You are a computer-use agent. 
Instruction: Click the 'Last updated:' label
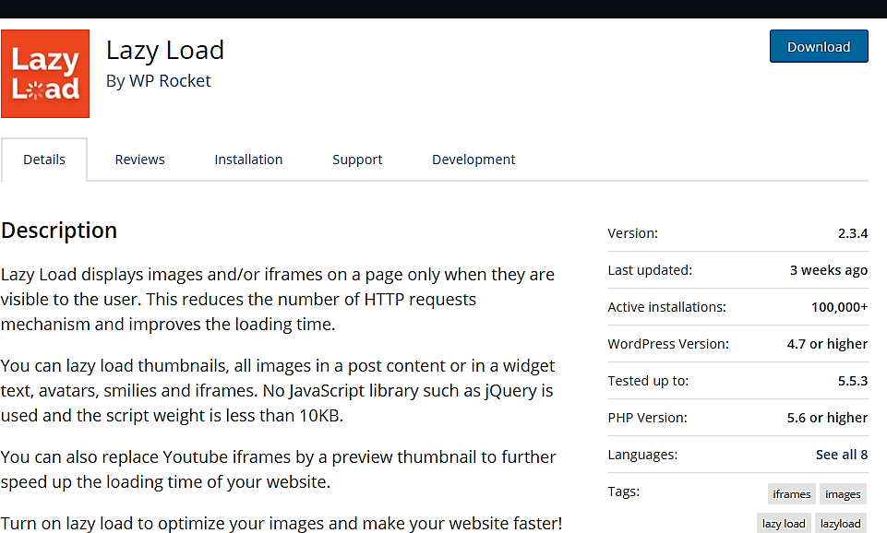[650, 270]
